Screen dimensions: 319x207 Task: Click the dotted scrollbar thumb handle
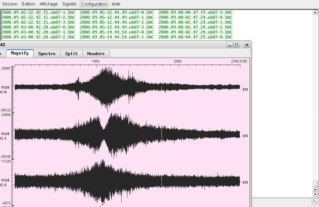(x=315, y=184)
